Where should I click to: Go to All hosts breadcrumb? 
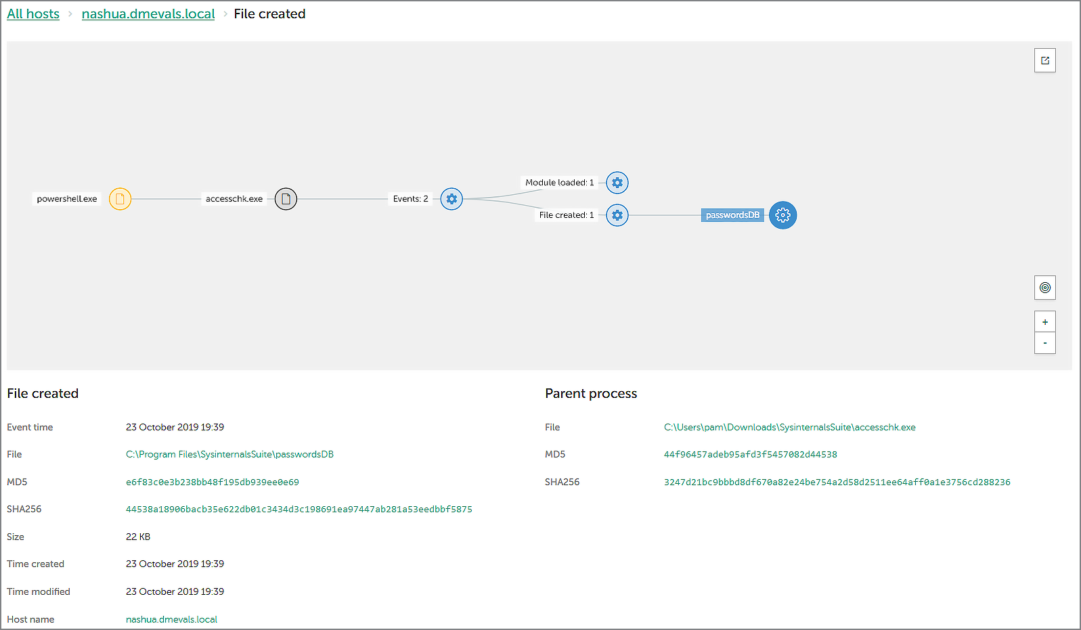(33, 14)
